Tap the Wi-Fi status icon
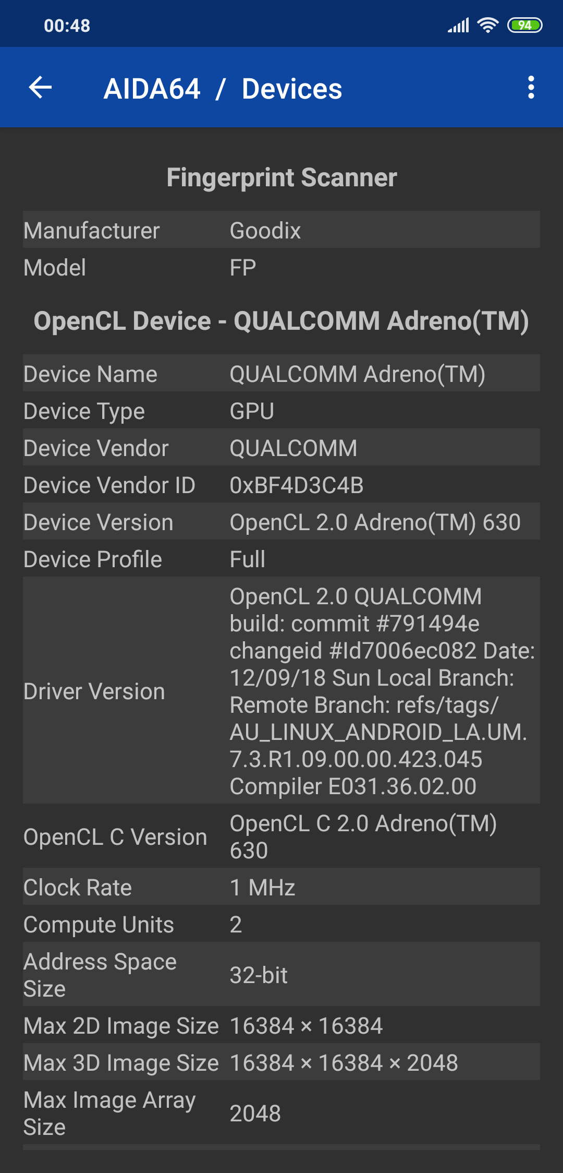Image resolution: width=563 pixels, height=1173 pixels. (488, 25)
